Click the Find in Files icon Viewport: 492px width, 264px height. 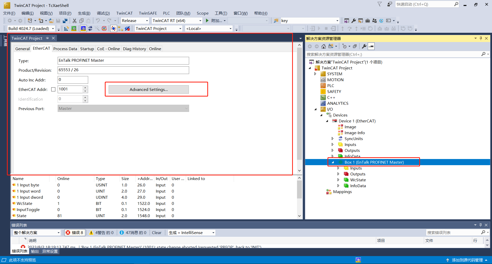tap(276, 21)
